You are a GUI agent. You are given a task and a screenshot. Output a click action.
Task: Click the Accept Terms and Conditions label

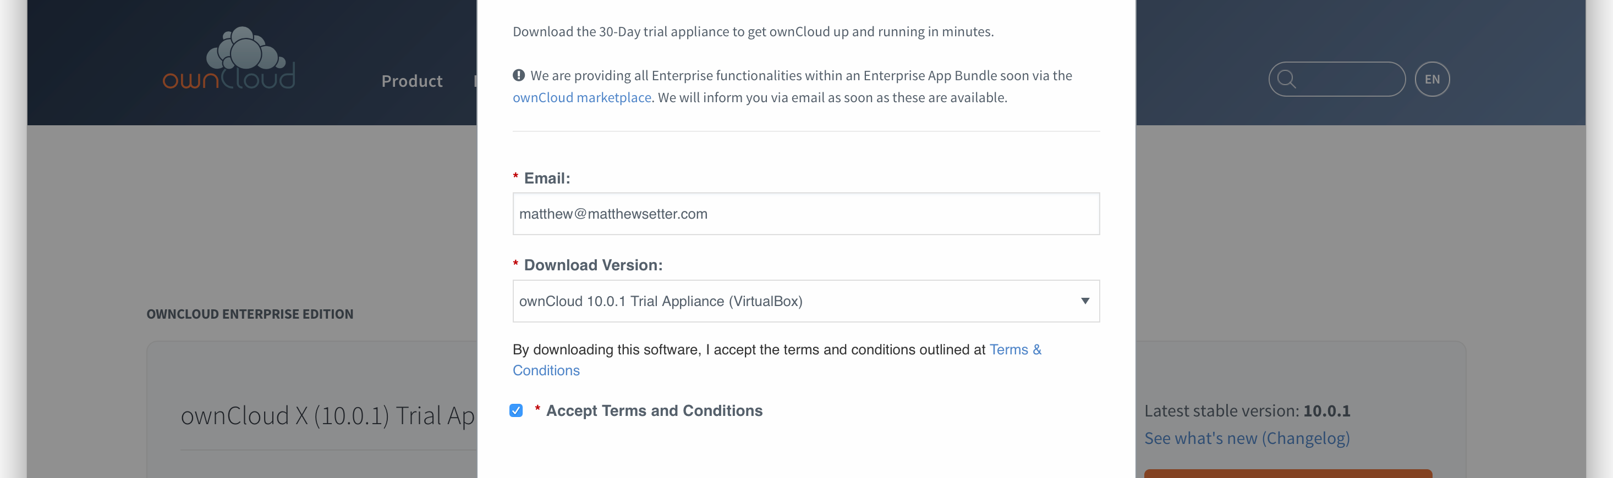[x=654, y=410]
